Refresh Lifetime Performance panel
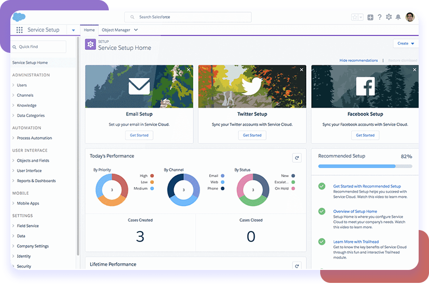 point(297,265)
